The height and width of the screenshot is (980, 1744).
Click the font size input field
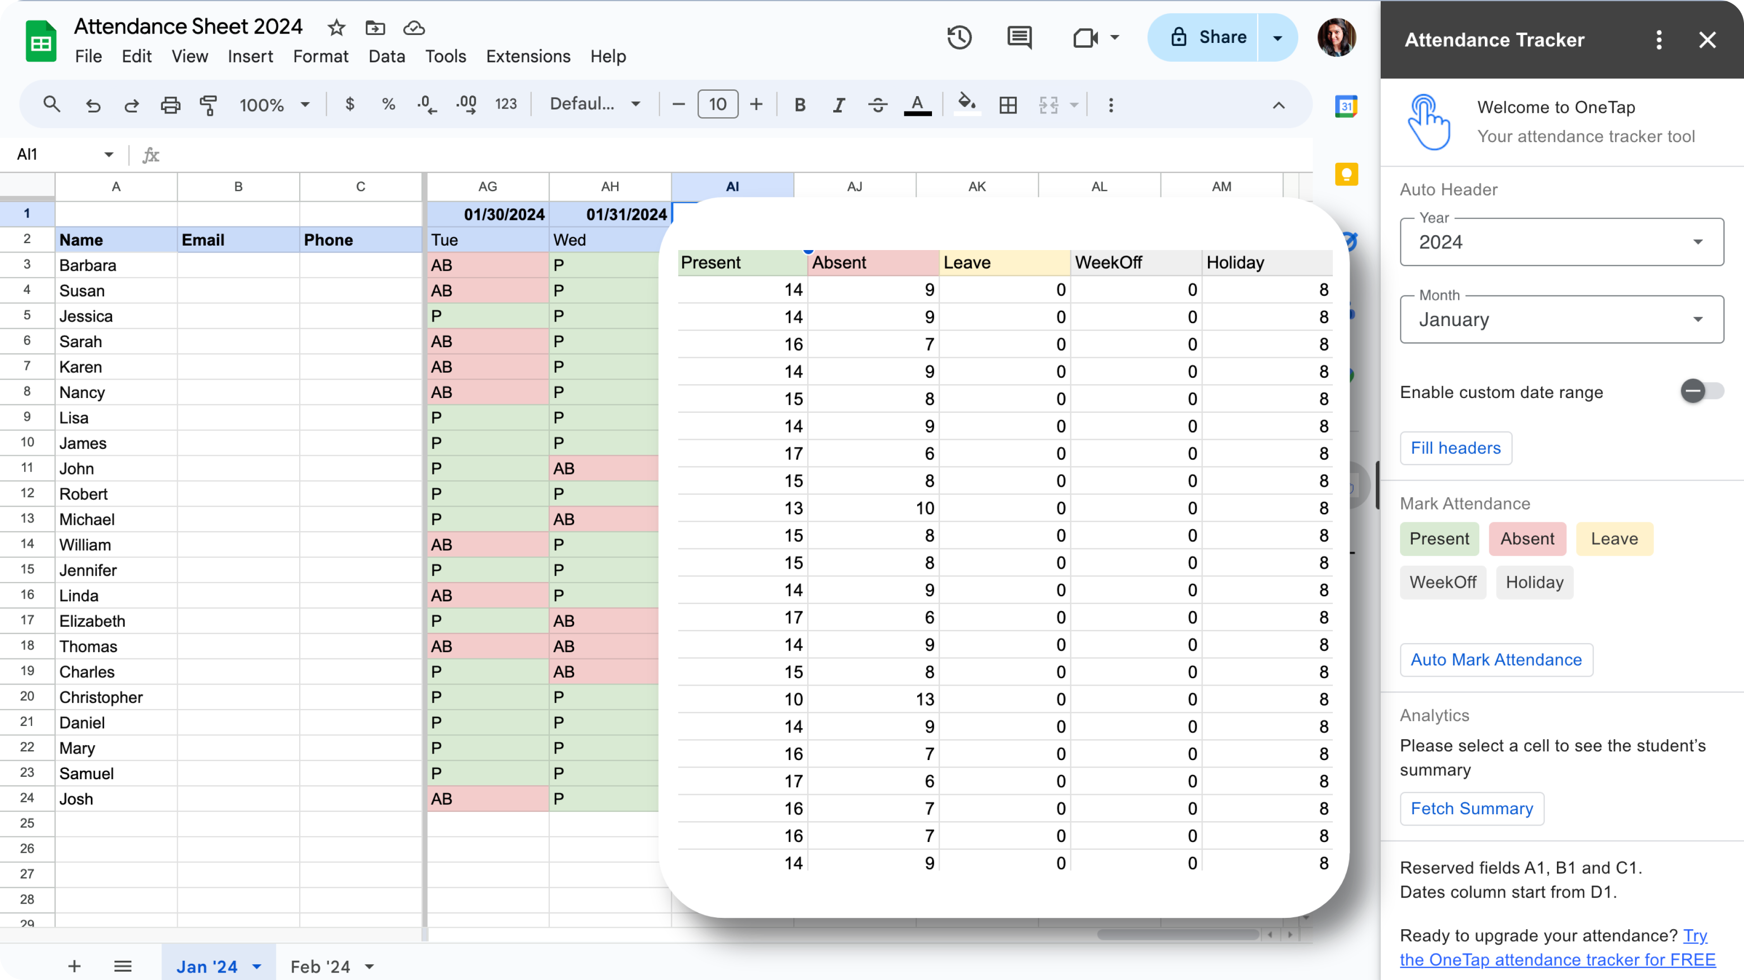coord(717,105)
